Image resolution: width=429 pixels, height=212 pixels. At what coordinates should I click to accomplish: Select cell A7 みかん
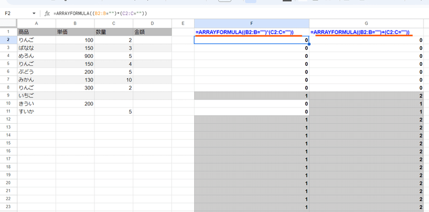[x=36, y=80]
